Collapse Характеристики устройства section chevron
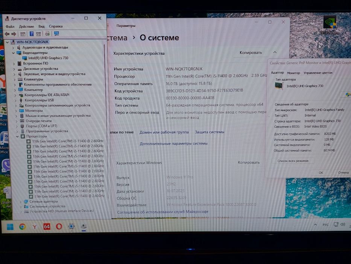This screenshot has width=351, height=264. (275, 52)
